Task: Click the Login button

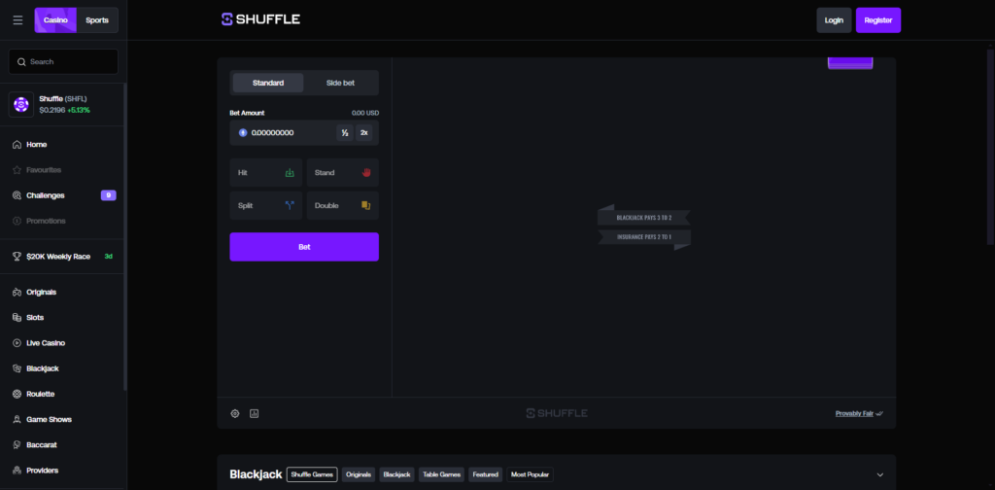Action: [834, 20]
